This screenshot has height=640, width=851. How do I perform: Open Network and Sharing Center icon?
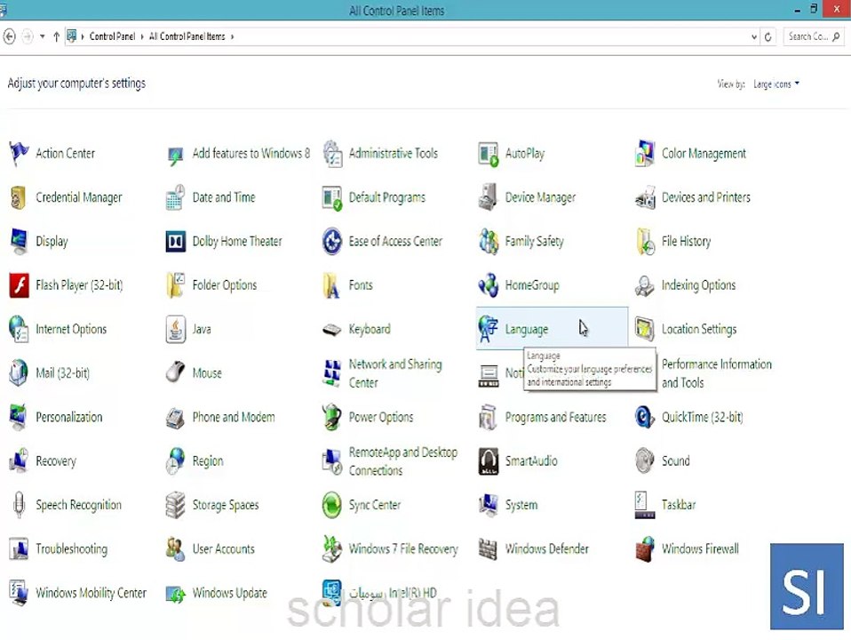tap(331, 372)
